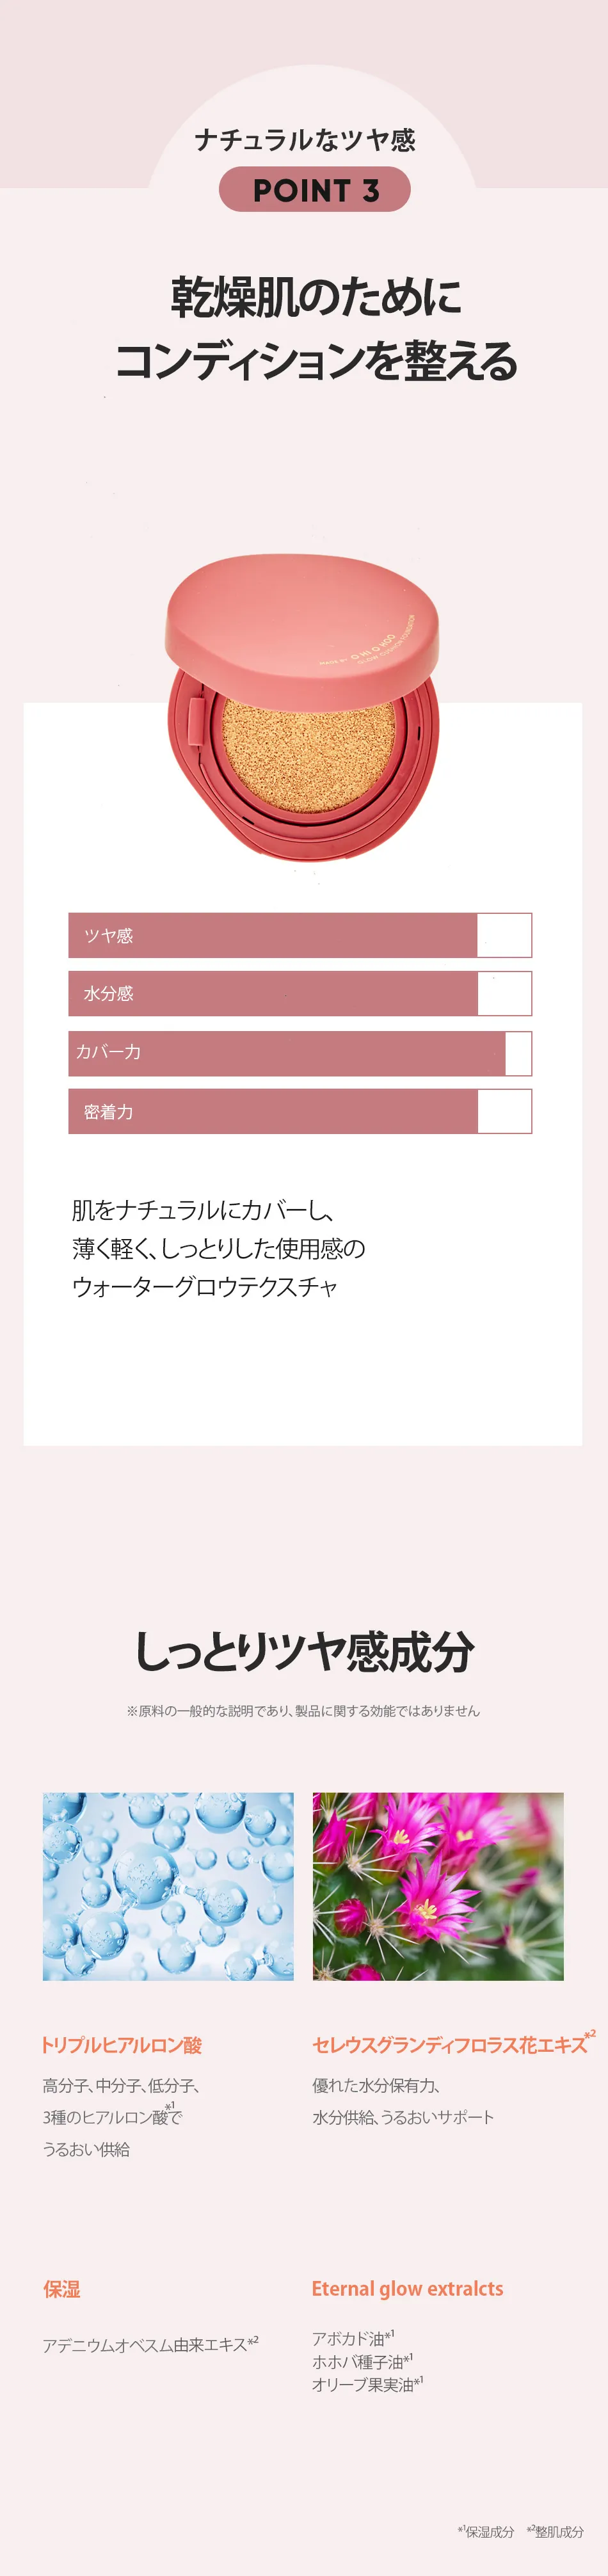This screenshot has height=2576, width=608.
Task: Click the POINT 3 pill badge
Action: [x=314, y=189]
